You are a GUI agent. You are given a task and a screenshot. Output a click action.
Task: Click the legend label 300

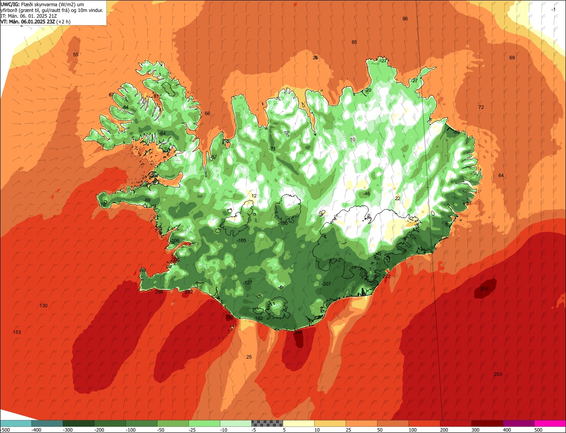point(475,430)
